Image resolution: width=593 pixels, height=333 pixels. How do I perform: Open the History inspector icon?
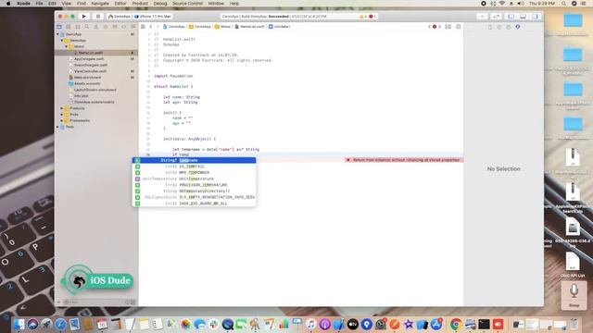click(499, 27)
